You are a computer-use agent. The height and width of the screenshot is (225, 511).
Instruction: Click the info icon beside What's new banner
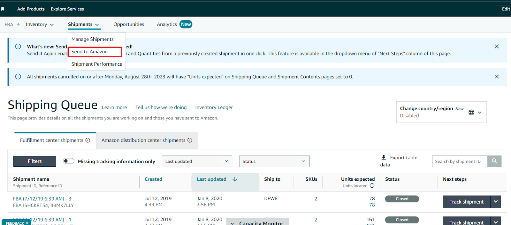[x=18, y=47]
